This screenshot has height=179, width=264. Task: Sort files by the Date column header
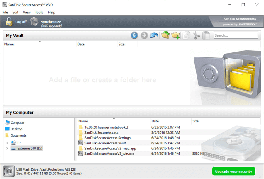(155, 121)
